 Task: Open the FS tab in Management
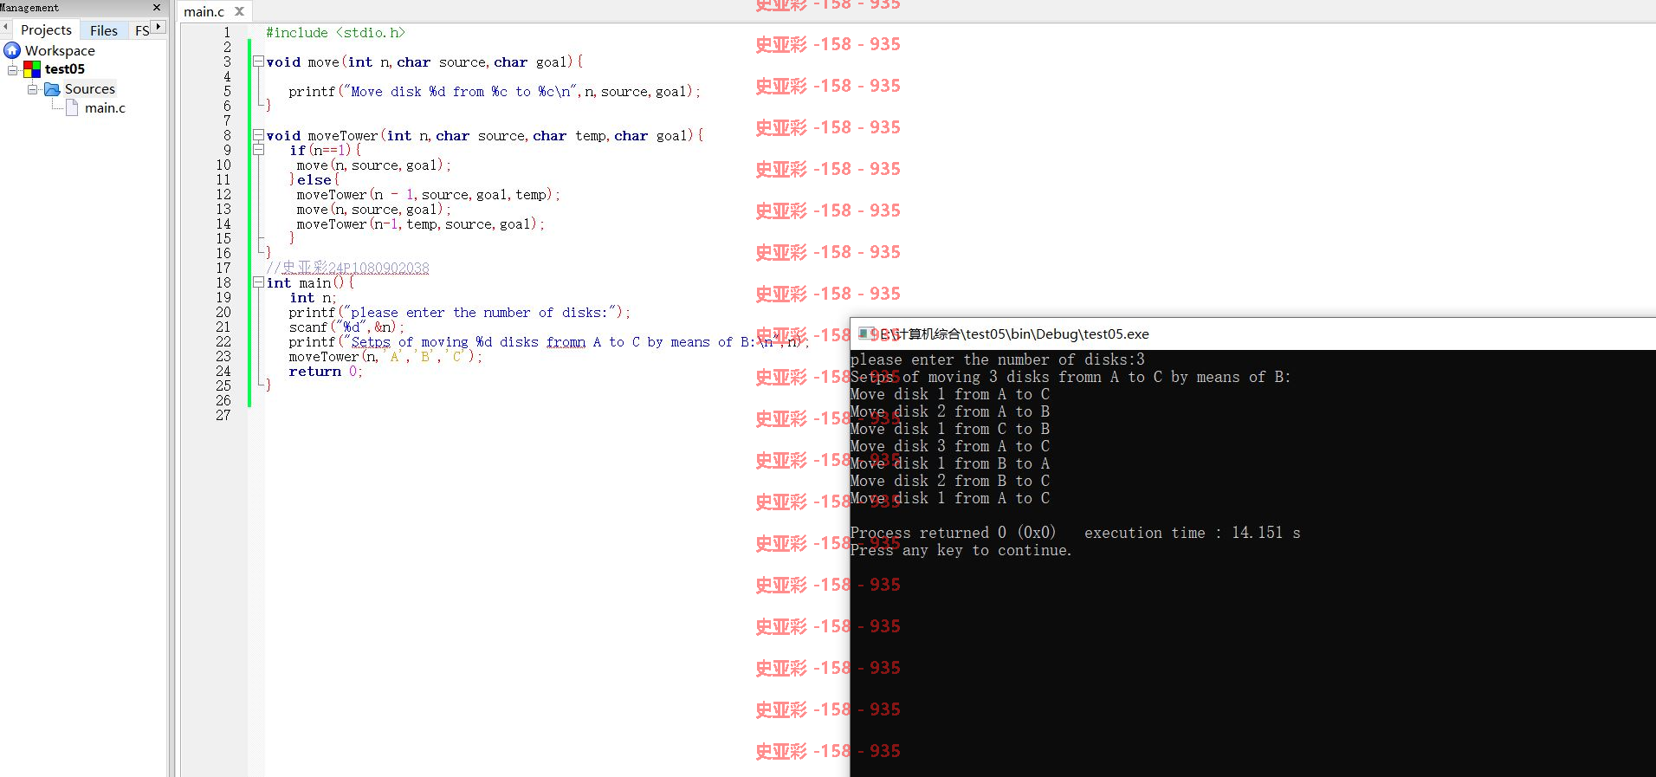tap(142, 30)
